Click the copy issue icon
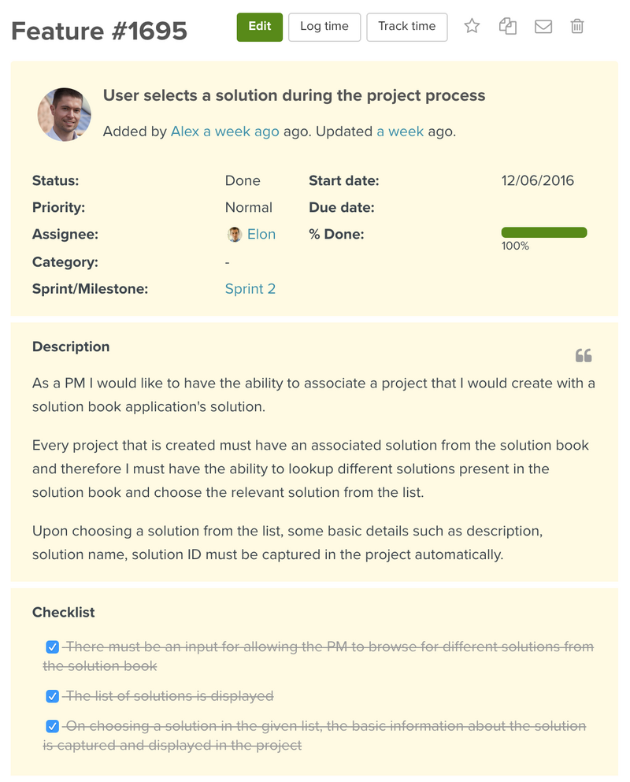The image size is (630, 782). pyautogui.click(x=507, y=26)
